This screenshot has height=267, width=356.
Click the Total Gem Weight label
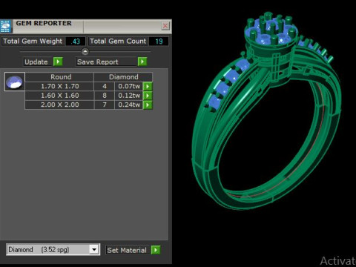click(x=33, y=41)
